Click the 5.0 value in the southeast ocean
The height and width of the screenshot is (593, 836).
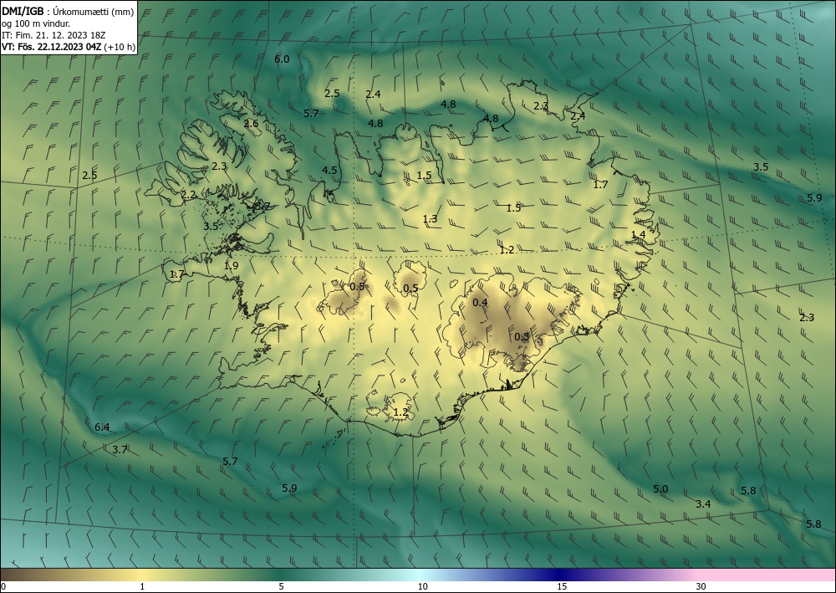[x=660, y=489]
